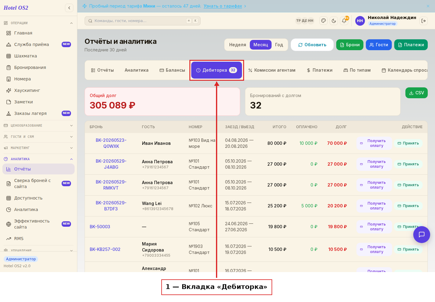Collapse the Операции section
Screen dimensions: 435x302
pos(39,23)
